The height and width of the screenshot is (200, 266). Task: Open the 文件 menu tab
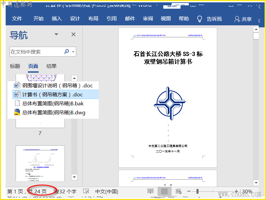point(17,19)
